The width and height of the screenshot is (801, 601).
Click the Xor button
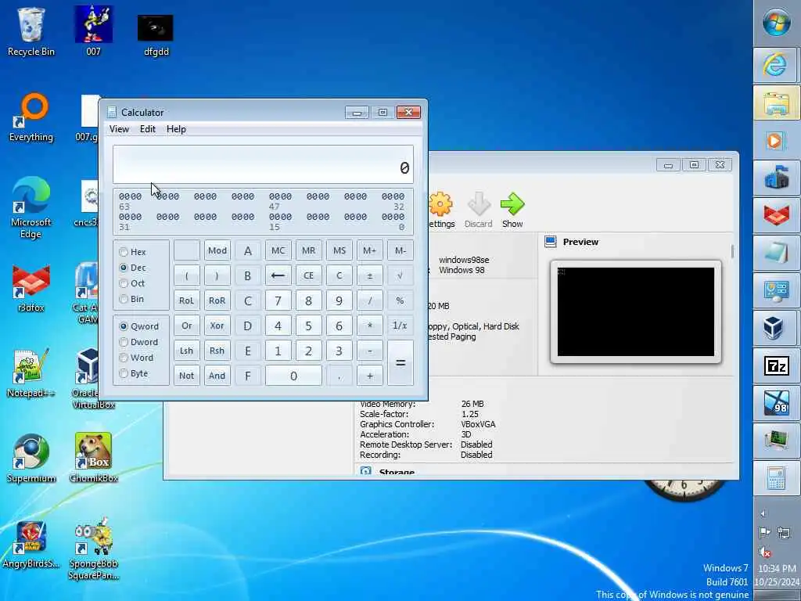click(x=217, y=326)
